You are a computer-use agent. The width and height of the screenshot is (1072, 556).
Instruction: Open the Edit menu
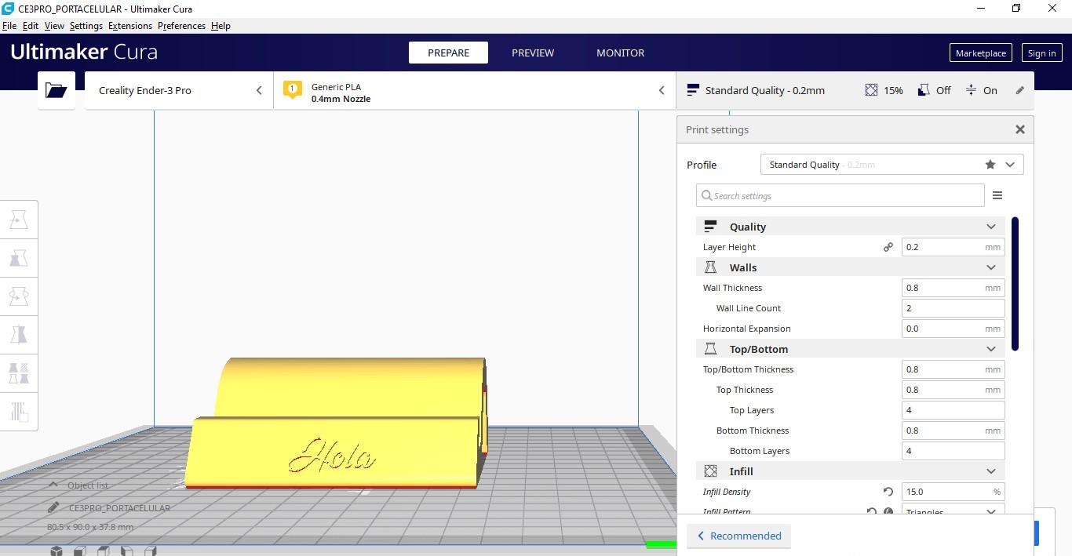coord(31,26)
